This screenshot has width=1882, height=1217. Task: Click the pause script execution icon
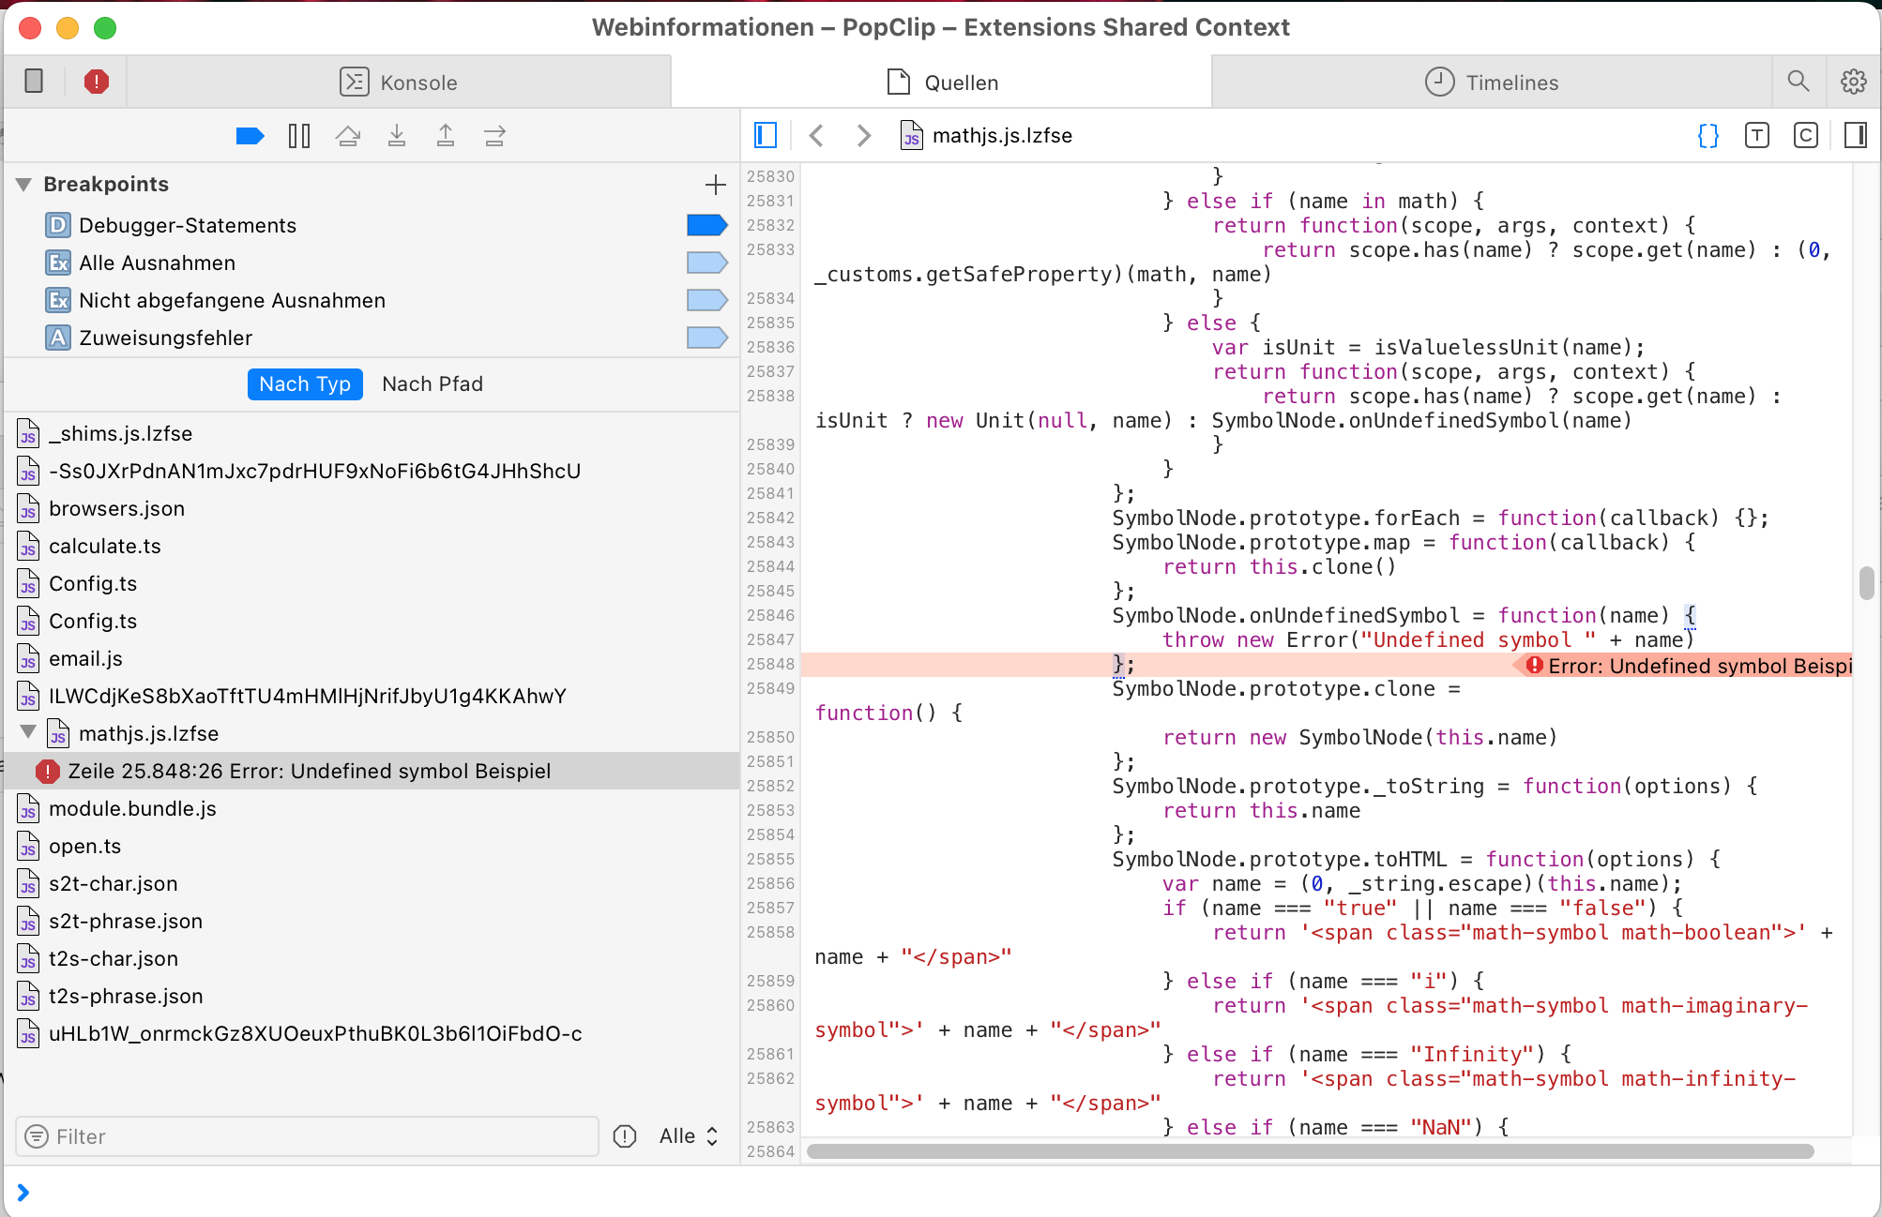tap(299, 136)
